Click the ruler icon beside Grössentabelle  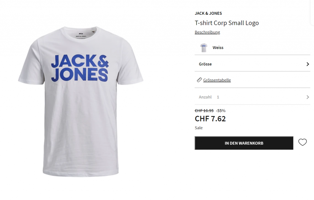click(x=199, y=80)
